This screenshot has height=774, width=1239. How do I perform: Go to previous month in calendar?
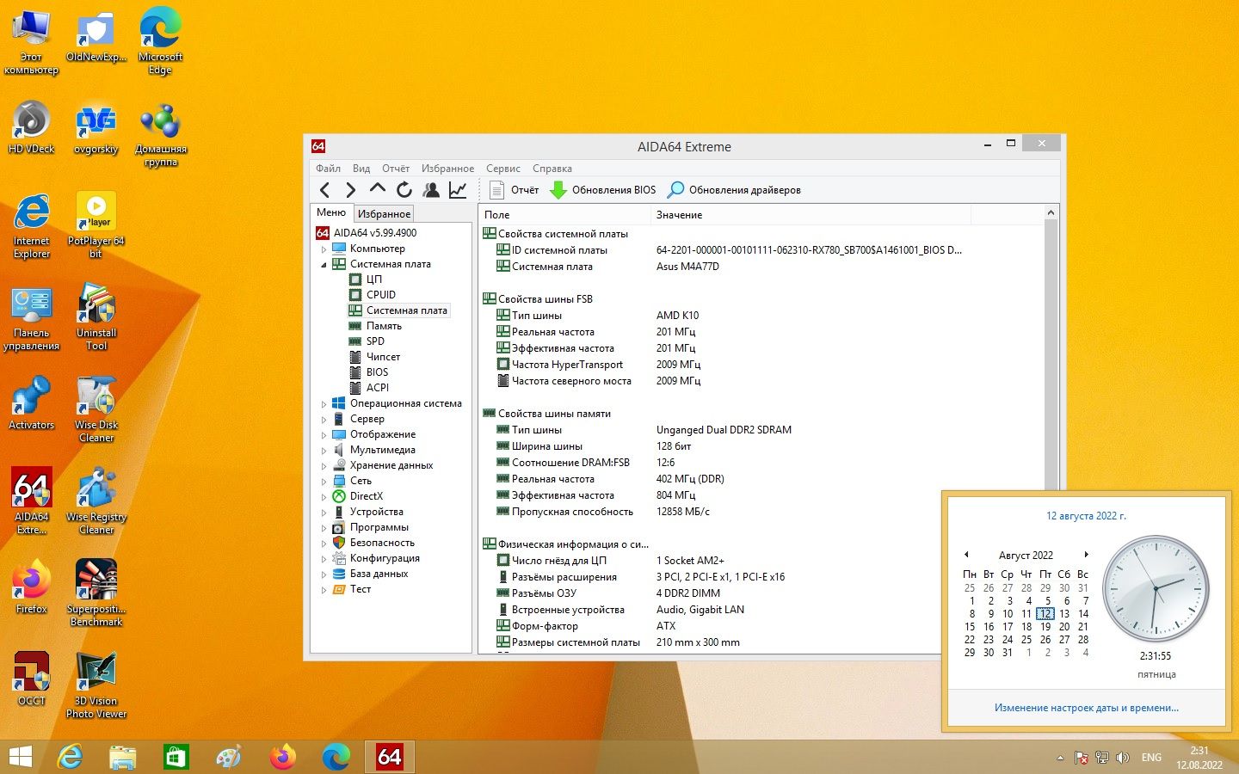coord(966,555)
